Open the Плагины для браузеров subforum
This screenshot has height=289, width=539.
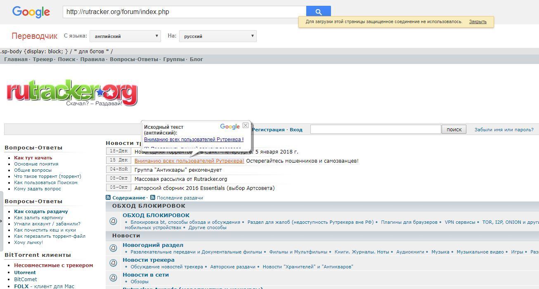tap(409, 222)
